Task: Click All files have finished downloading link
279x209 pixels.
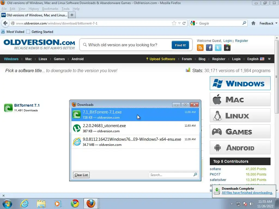Action: pyautogui.click(x=247, y=193)
